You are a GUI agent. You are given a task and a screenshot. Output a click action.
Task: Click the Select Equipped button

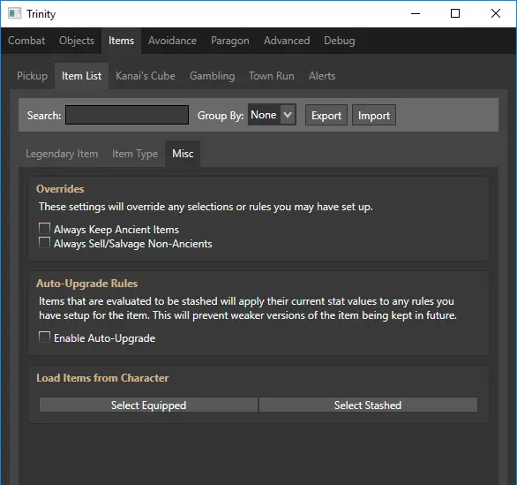tap(149, 405)
